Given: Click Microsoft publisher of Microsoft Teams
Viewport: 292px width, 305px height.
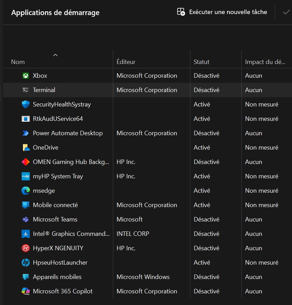Looking at the screenshot, I should click(x=130, y=219).
